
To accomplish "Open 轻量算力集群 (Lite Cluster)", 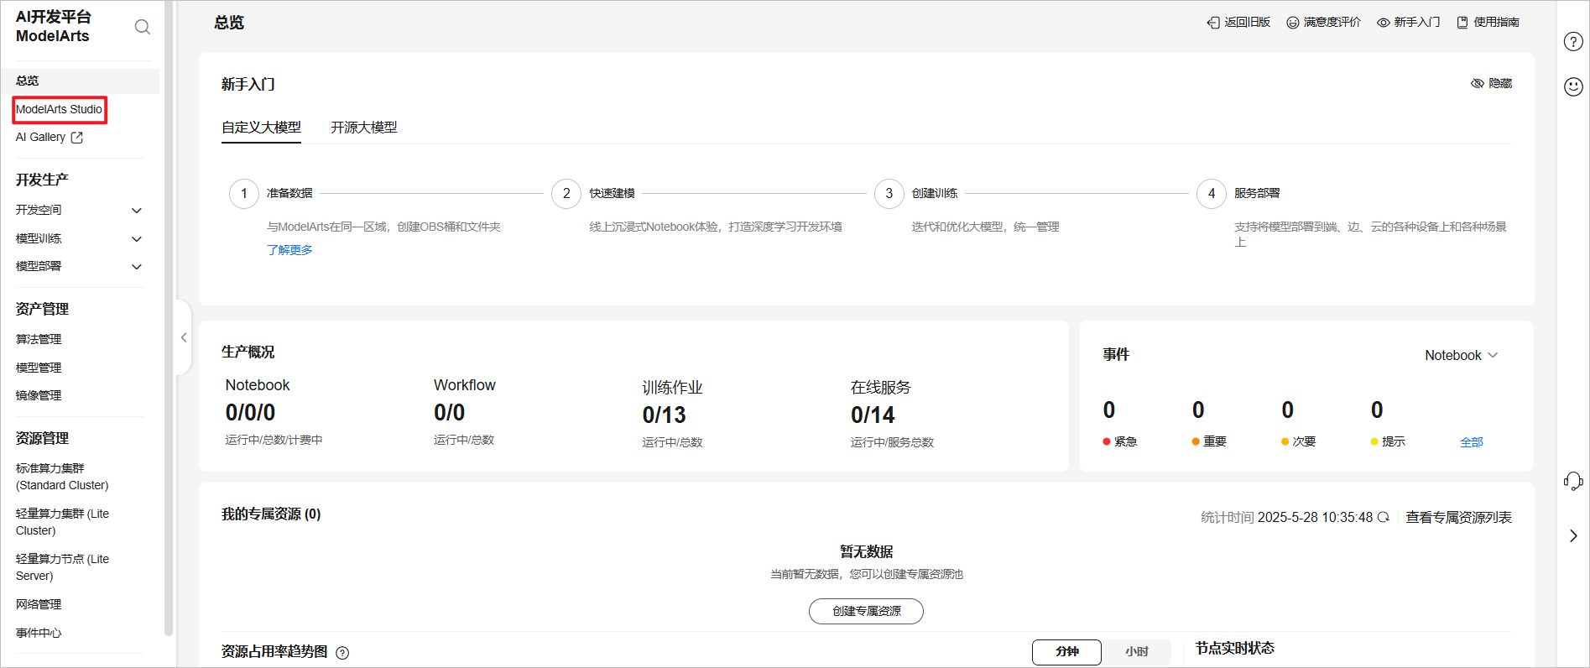I will coord(62,522).
